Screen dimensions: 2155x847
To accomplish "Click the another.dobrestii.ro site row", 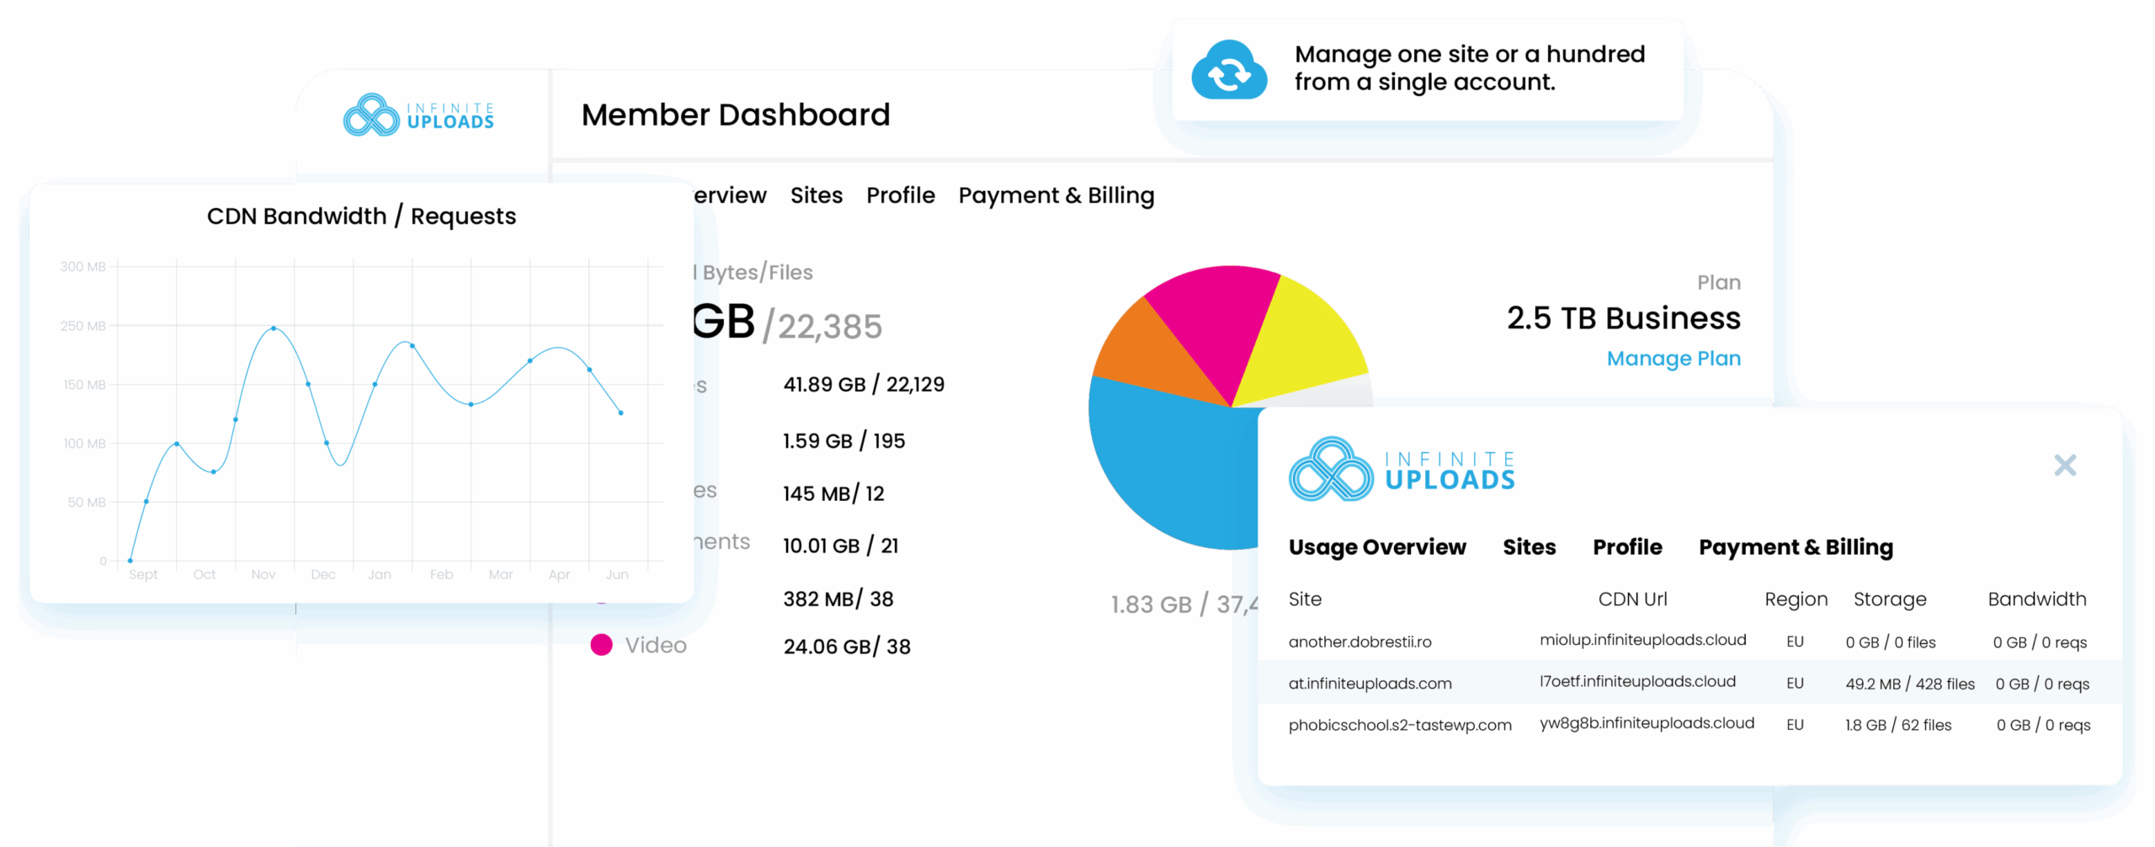I will [x=1360, y=642].
